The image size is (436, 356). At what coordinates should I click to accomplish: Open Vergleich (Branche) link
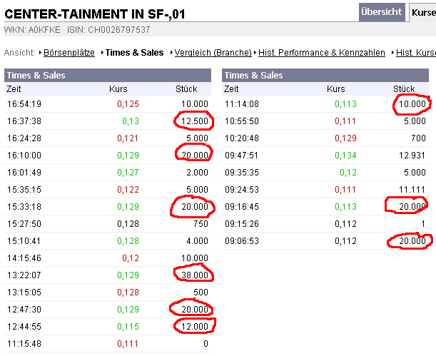click(213, 53)
